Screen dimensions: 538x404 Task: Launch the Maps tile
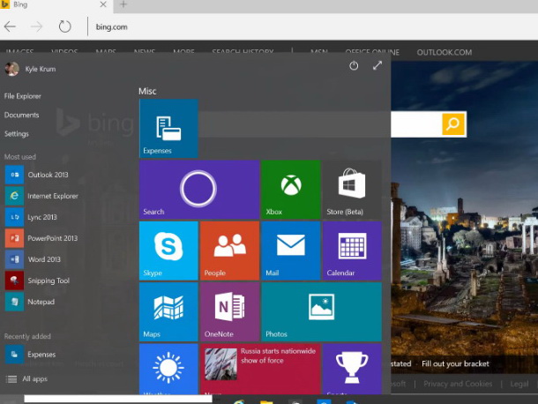(168, 311)
